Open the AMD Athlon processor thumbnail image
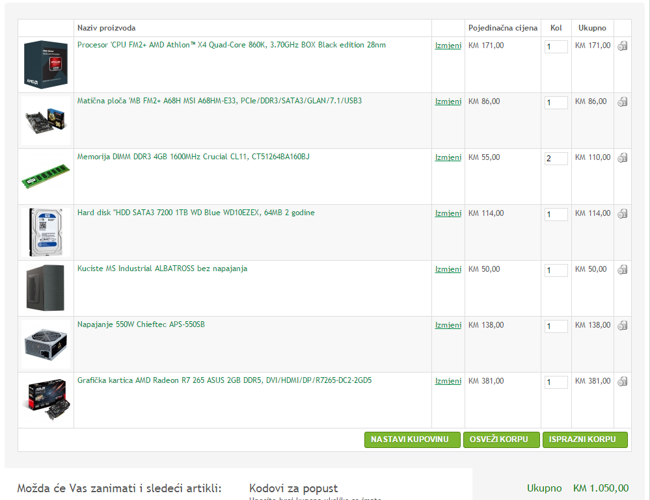Viewport: 650px width, 500px height. click(x=46, y=64)
